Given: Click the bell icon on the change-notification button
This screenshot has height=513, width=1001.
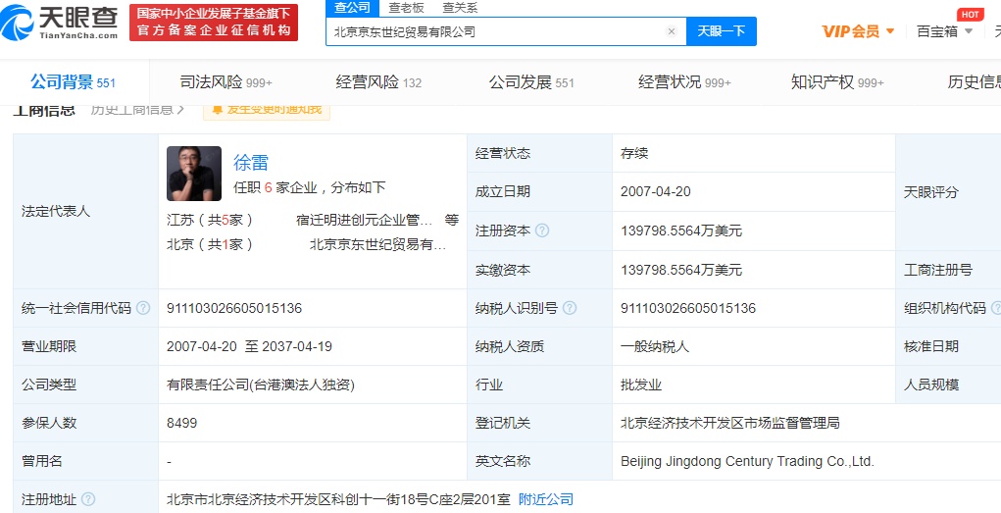Looking at the screenshot, I should [x=217, y=109].
